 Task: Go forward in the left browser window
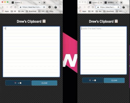[7, 7]
